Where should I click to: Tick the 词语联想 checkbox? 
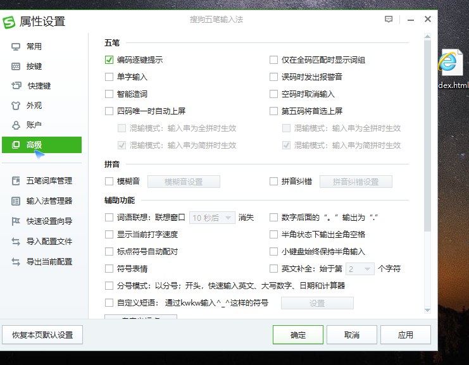(109, 218)
